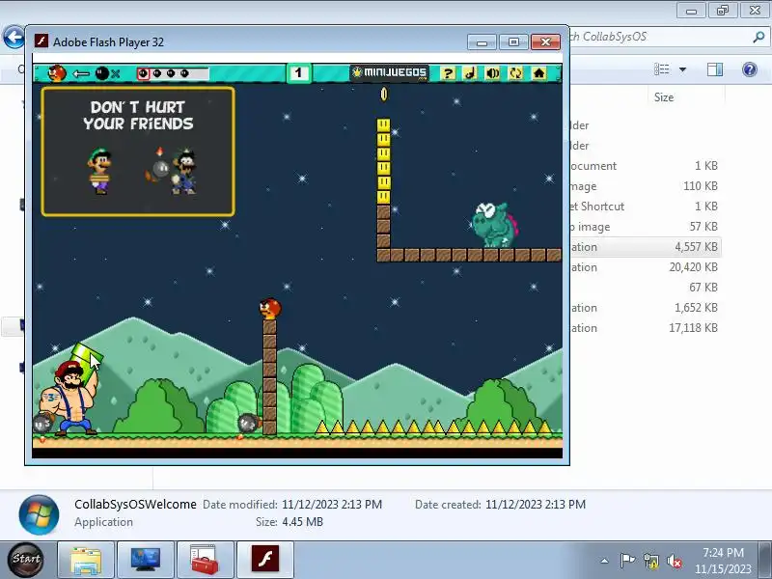This screenshot has height=579, width=772.
Task: Click the gold coin above the yellow blocks
Action: [384, 94]
